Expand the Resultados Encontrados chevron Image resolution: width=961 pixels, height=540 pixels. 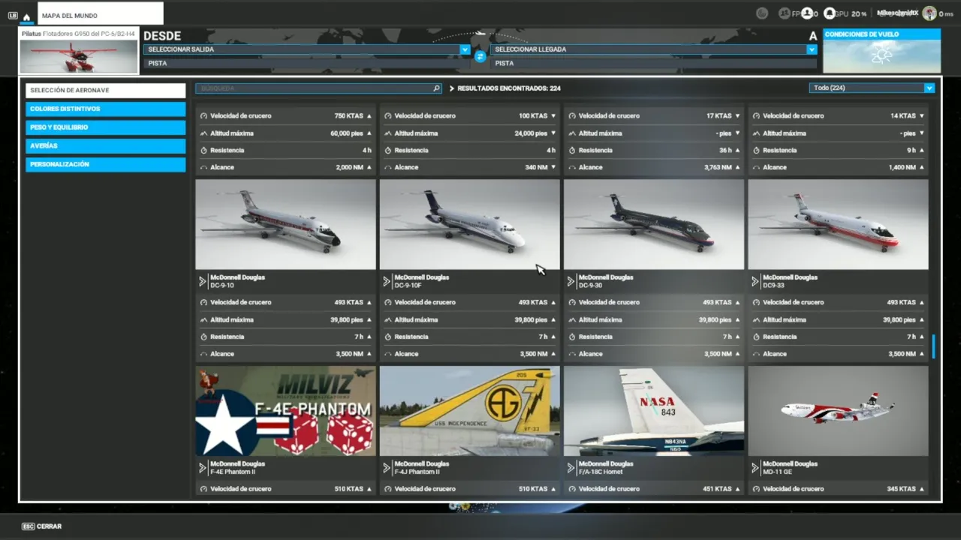452,88
